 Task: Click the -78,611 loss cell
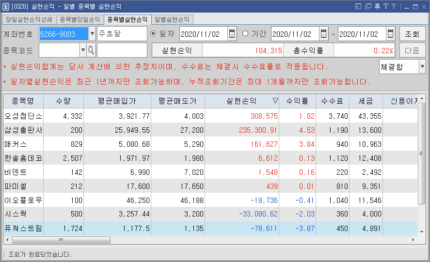point(242,228)
